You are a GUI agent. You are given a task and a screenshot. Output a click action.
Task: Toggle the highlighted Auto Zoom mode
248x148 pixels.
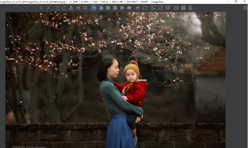coord(94,8)
